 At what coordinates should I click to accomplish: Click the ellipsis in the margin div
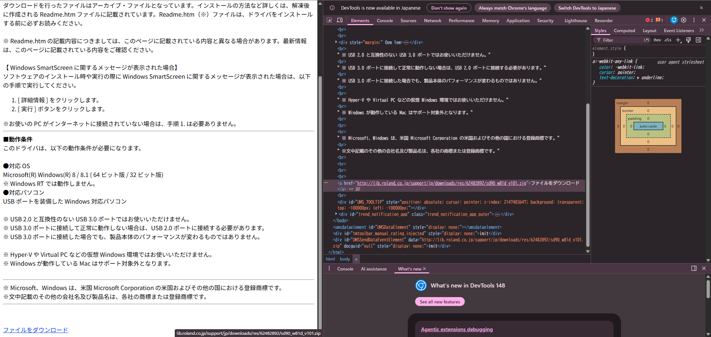coord(406,42)
